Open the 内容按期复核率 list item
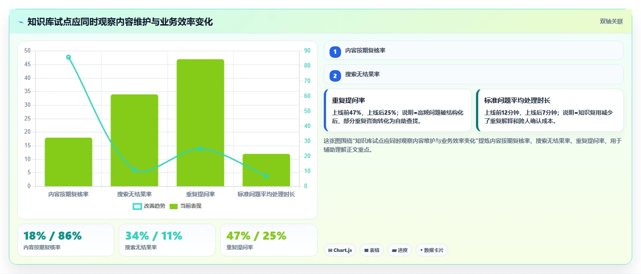Image resolution: width=641 pixels, height=274 pixels. (x=473, y=50)
